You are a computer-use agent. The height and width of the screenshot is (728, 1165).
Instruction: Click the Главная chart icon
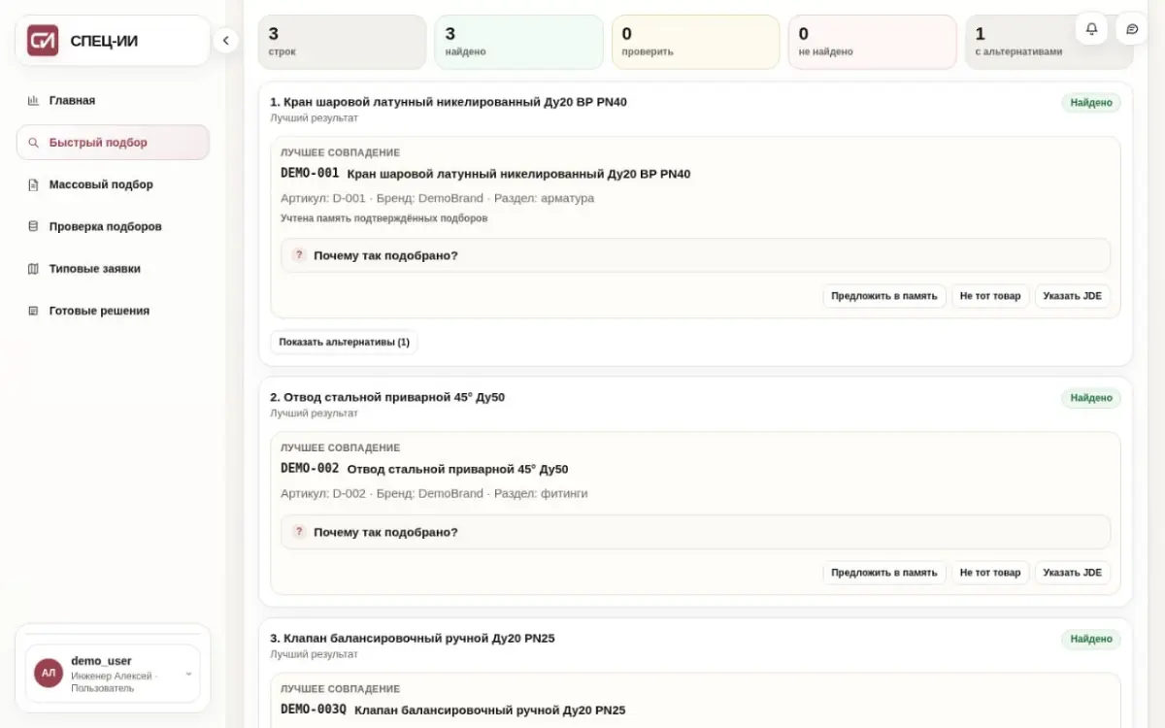tap(33, 100)
